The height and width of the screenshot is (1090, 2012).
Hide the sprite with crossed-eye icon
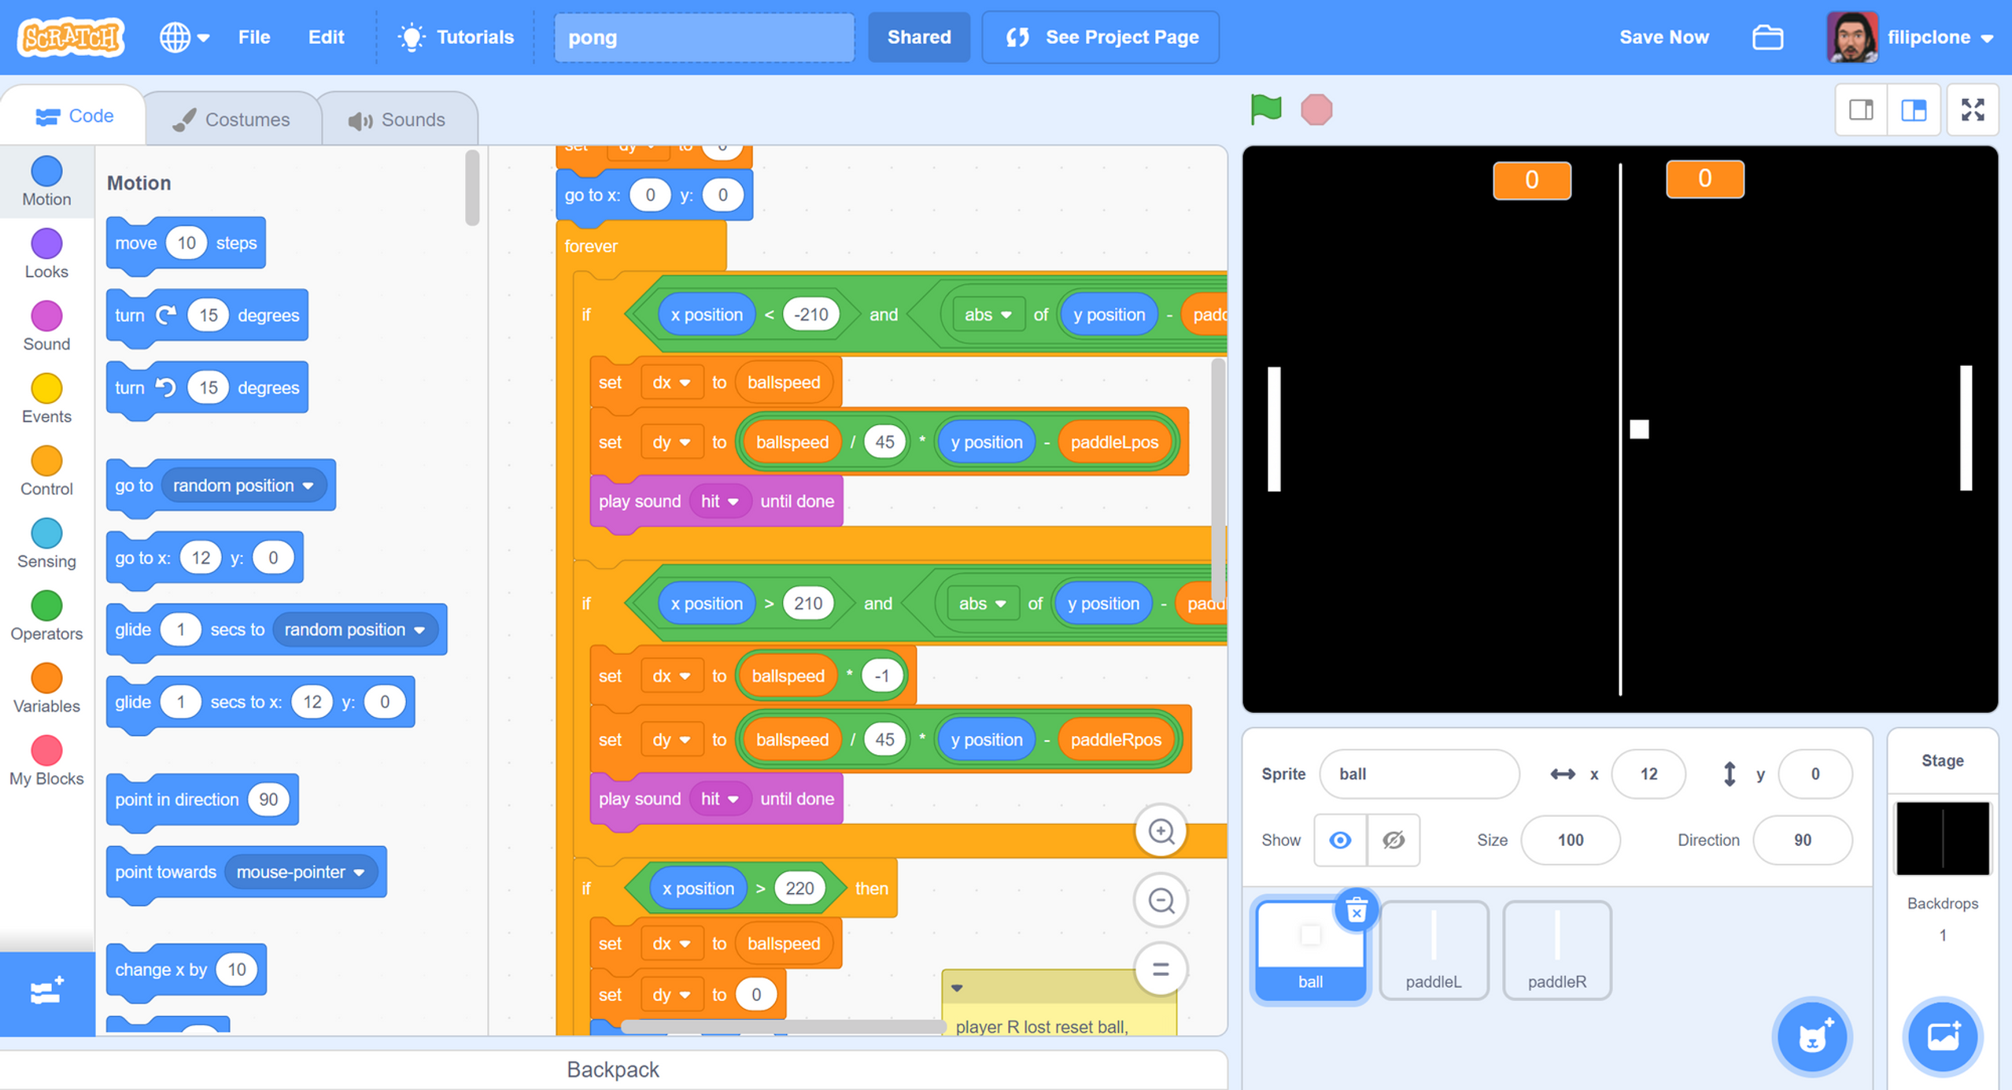[x=1394, y=840]
